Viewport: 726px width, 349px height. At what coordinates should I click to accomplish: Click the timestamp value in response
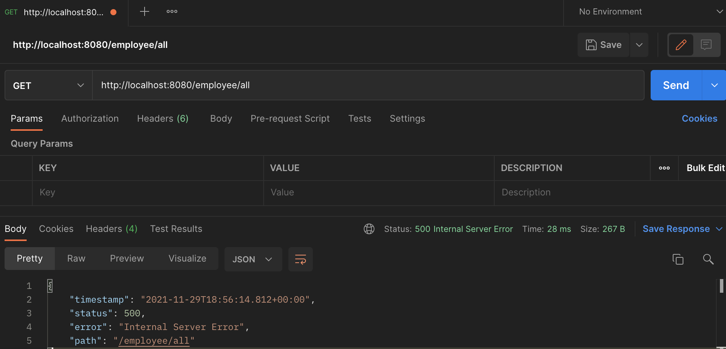coord(225,300)
